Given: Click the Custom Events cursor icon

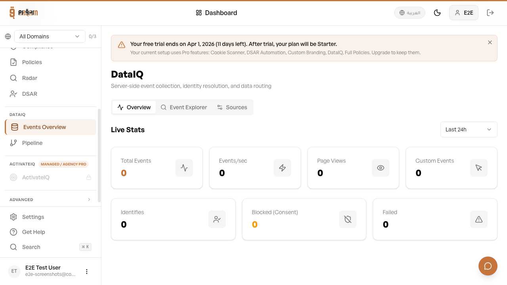Looking at the screenshot, I should pos(479,168).
